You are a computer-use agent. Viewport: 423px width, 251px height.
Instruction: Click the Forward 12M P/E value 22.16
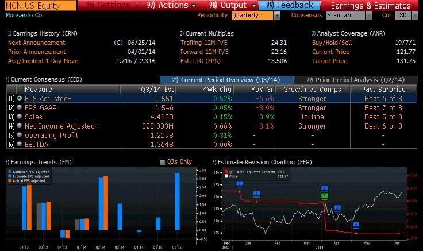[279, 52]
